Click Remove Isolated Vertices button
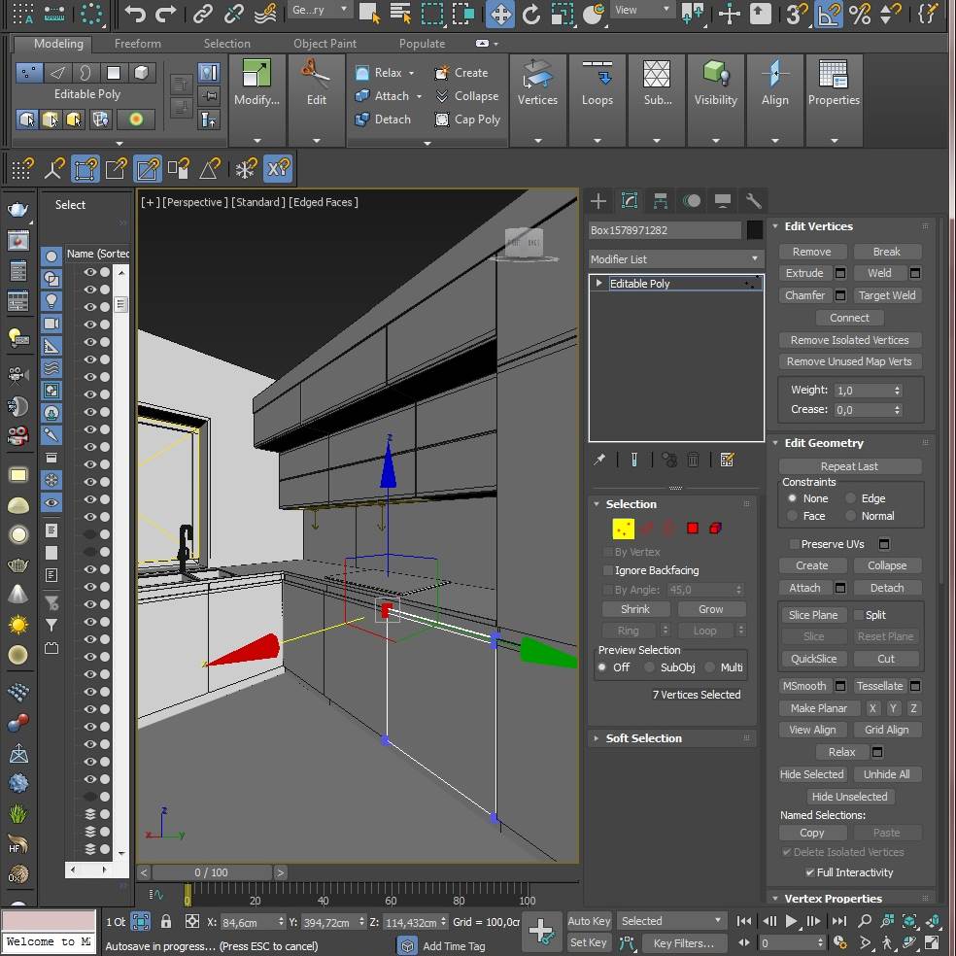Image resolution: width=956 pixels, height=956 pixels. [849, 340]
